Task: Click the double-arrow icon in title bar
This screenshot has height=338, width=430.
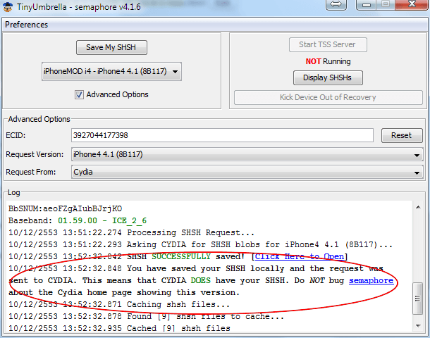Action: (x=336, y=5)
